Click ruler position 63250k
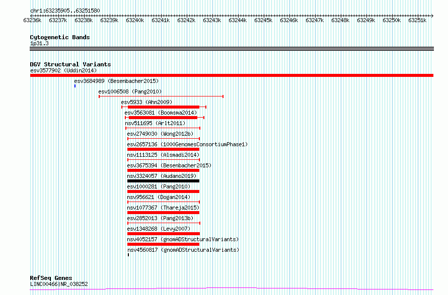This screenshot has height=295, width=448. 392,20
